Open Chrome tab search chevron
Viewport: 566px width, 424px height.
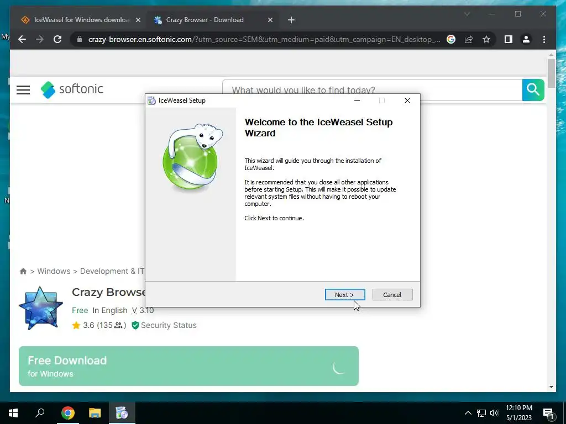467,14
